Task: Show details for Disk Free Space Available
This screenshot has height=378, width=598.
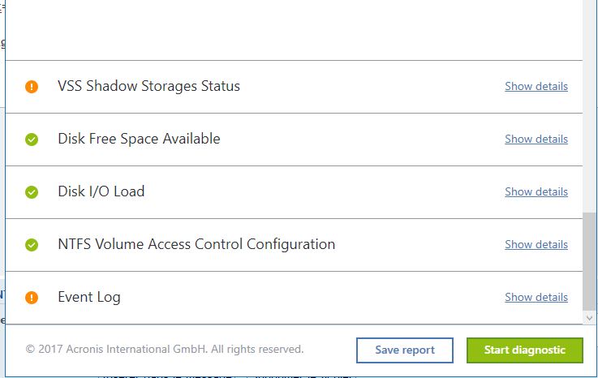Action: 536,139
